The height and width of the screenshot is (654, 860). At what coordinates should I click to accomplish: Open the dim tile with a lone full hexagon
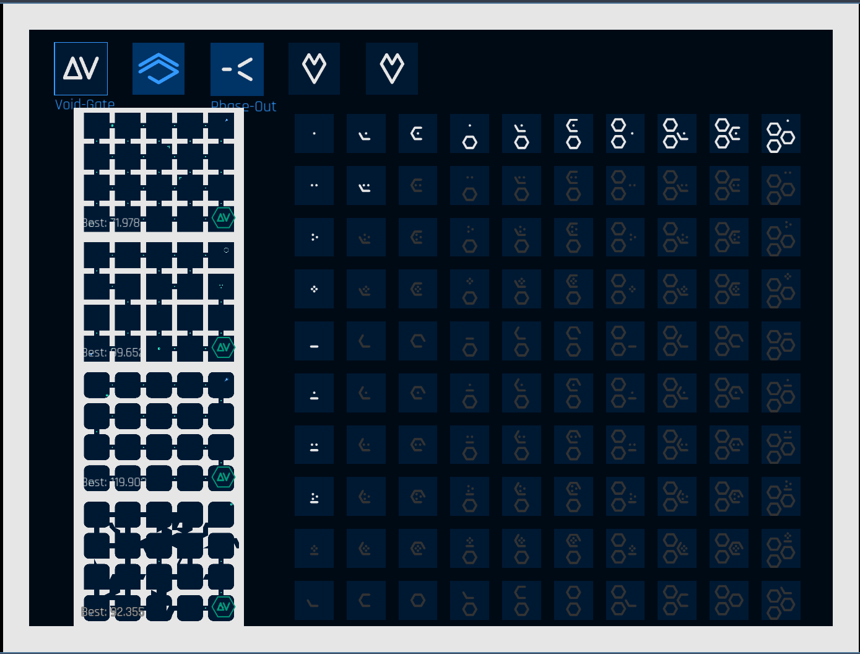(418, 601)
